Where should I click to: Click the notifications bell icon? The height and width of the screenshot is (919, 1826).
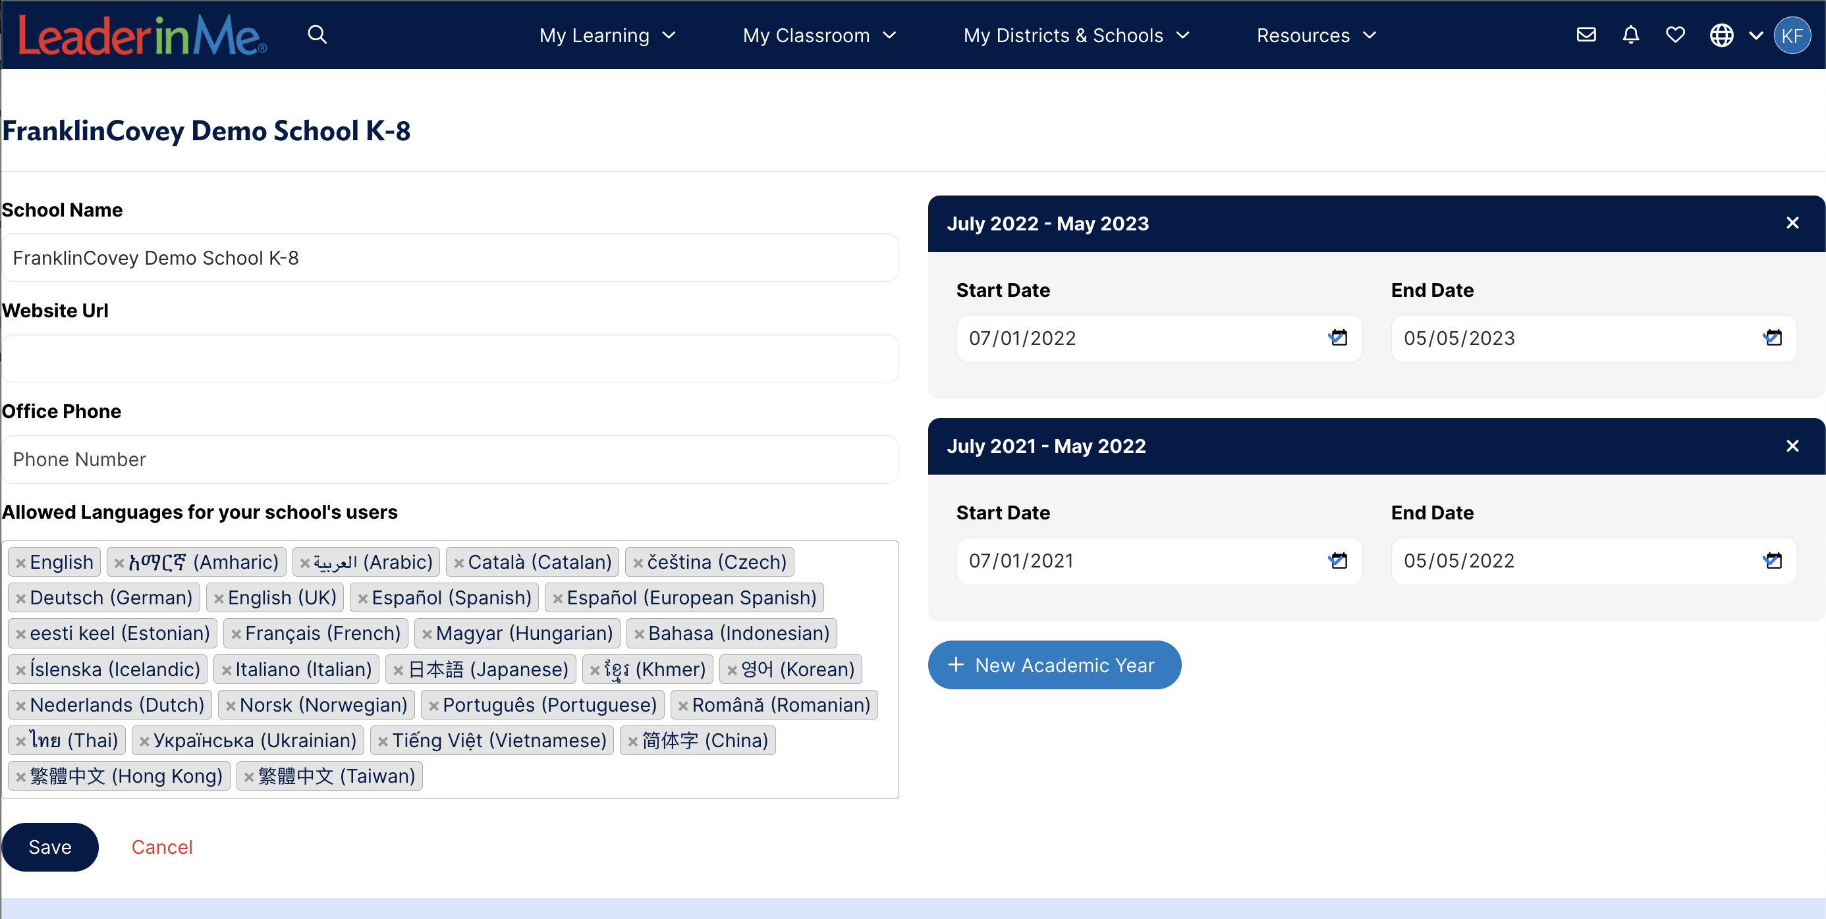(1630, 35)
